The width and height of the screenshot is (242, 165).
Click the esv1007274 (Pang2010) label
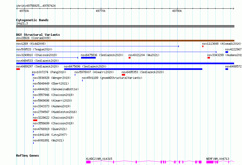click(49, 72)
